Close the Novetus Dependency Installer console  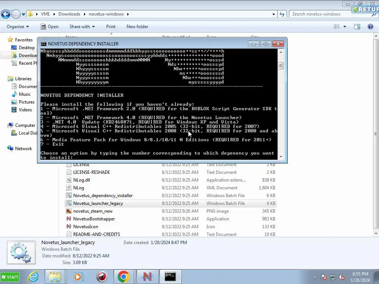278,44
